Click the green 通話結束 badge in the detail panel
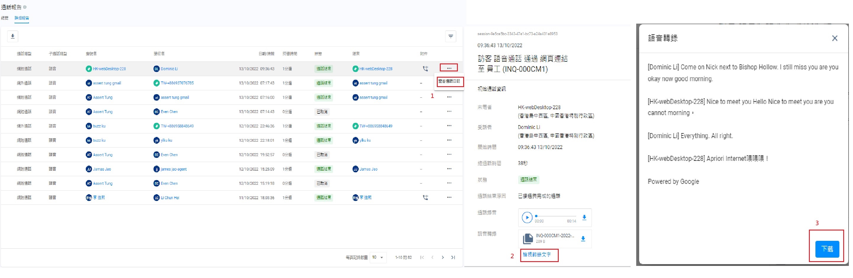The image size is (853, 278). tap(529, 179)
